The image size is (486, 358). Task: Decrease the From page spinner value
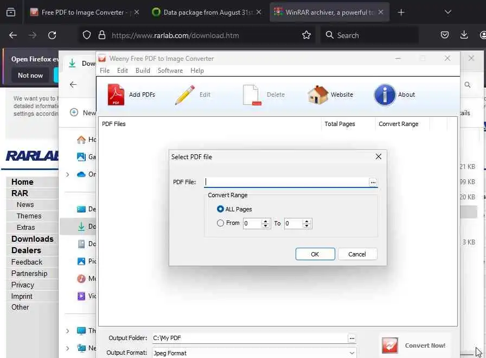266,225
